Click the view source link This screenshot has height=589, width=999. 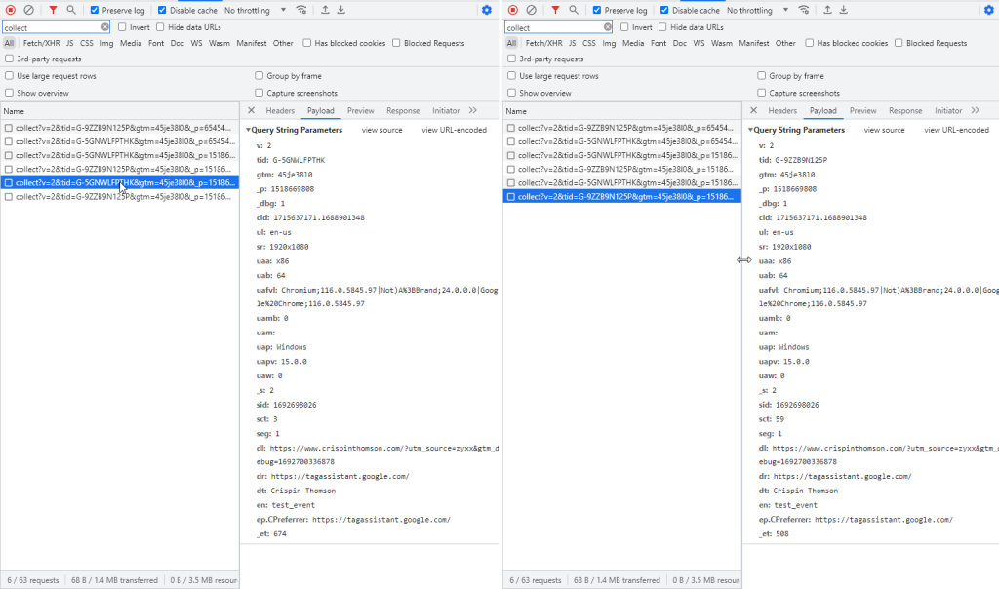(381, 129)
